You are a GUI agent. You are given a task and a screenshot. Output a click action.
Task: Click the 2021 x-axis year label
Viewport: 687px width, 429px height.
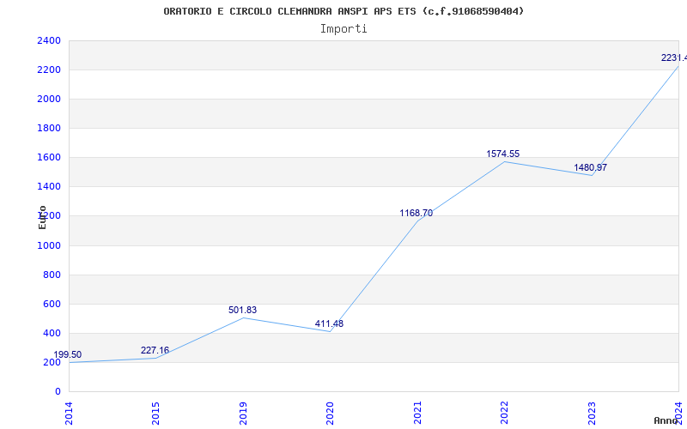417,414
